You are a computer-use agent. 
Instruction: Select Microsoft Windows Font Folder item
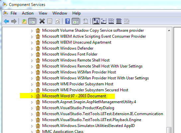pos(70,54)
